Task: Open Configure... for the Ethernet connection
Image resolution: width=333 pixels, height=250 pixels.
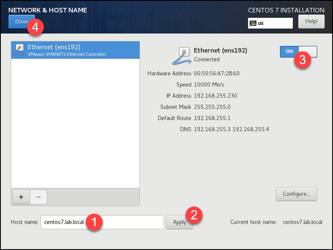Action: coord(296,194)
